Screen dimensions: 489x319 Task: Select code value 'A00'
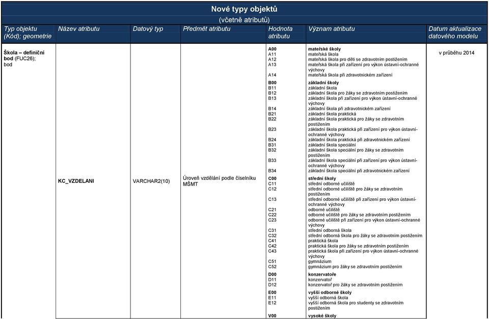272,49
